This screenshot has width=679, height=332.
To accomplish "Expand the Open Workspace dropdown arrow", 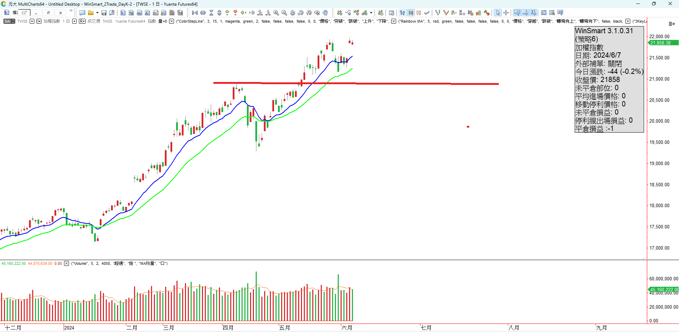I will [x=97, y=13].
